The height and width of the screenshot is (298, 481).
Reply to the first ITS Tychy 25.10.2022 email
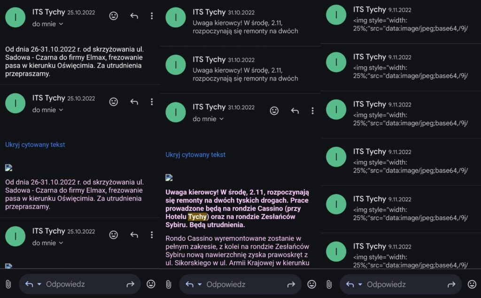click(x=134, y=15)
